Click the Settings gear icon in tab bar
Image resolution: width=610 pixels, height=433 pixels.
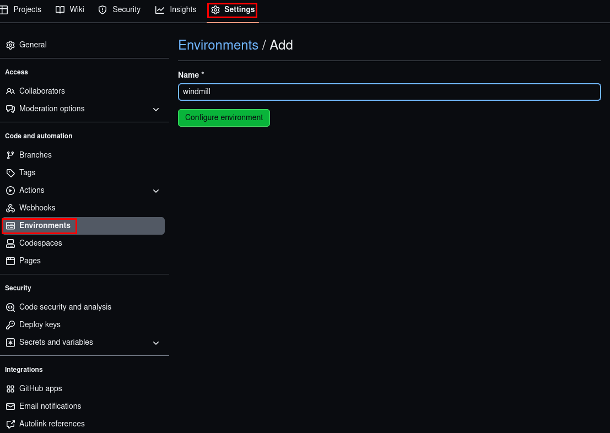(215, 10)
